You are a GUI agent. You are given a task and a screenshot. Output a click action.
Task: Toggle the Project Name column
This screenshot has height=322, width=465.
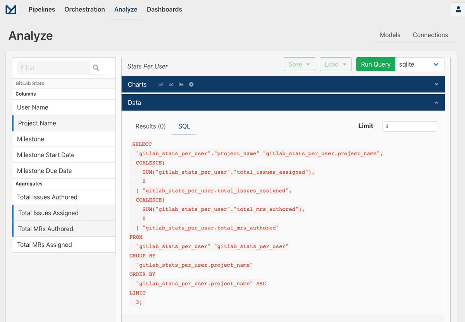[36, 123]
